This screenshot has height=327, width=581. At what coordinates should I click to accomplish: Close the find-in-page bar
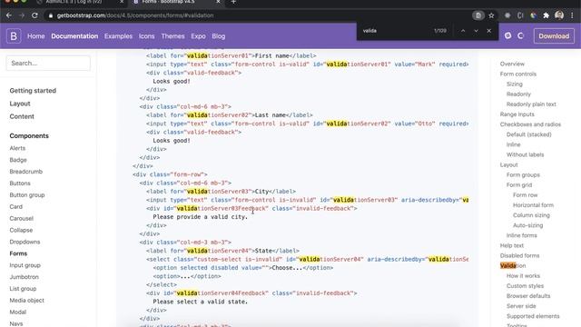(489, 31)
